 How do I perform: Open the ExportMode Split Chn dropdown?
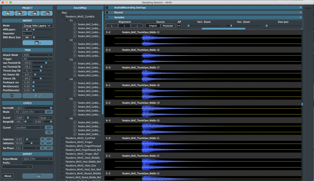pos(38,159)
